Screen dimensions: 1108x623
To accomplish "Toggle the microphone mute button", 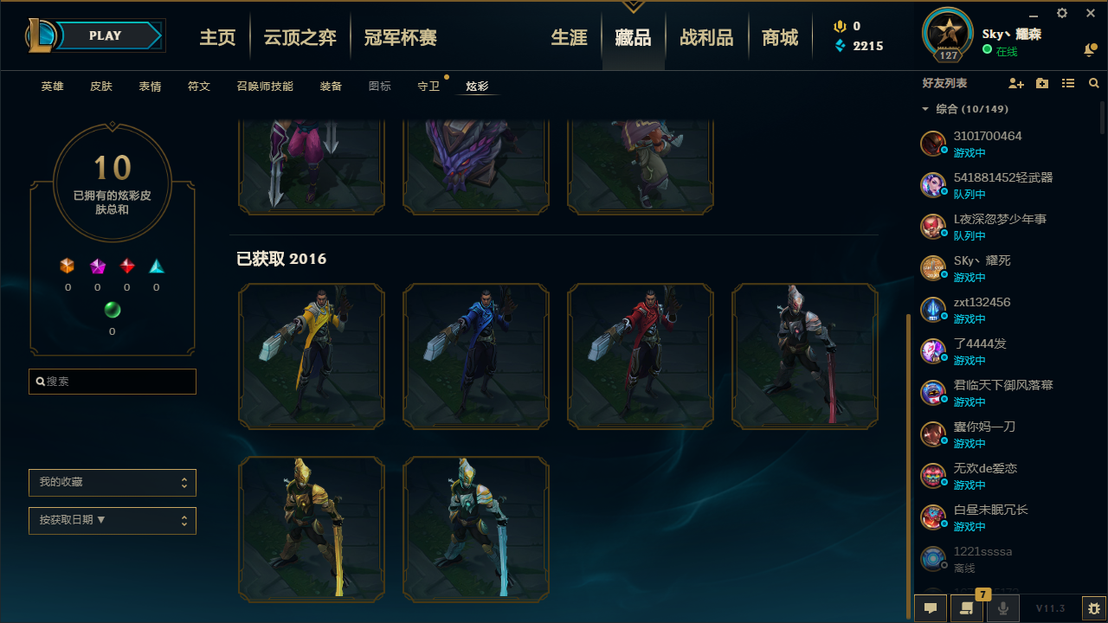I will 1003,608.
